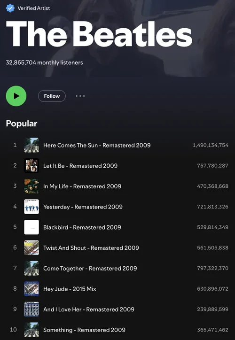Open Come Together album cover
Image resolution: width=235 pixels, height=340 pixels.
(31, 268)
